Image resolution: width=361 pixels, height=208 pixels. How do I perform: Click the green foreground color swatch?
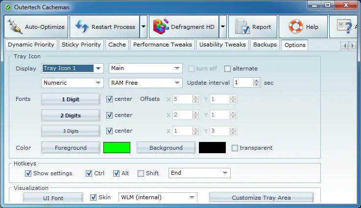(117, 147)
